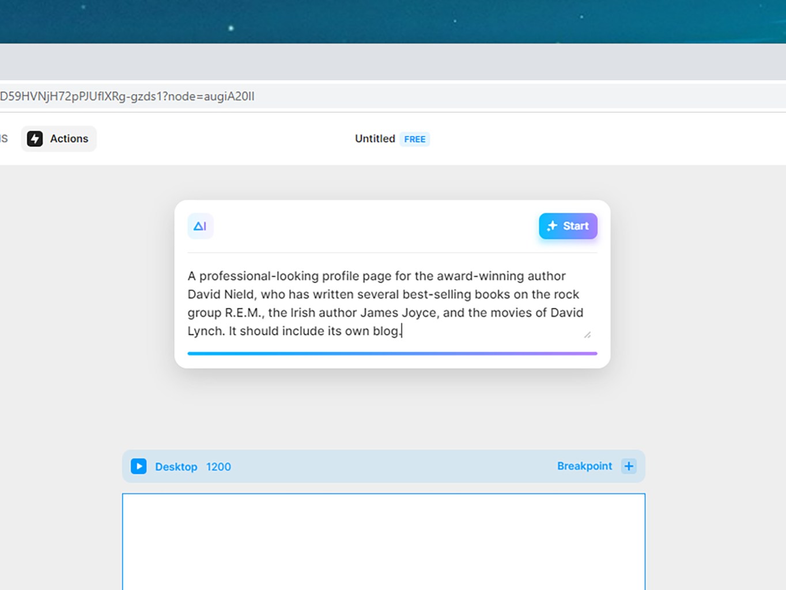Screen dimensions: 786x590
Task: Click the FREE plan badge
Action: [x=414, y=139]
